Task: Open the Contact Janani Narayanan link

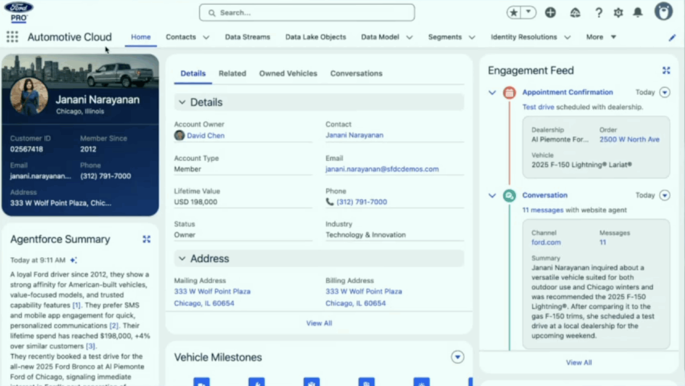Action: click(355, 135)
